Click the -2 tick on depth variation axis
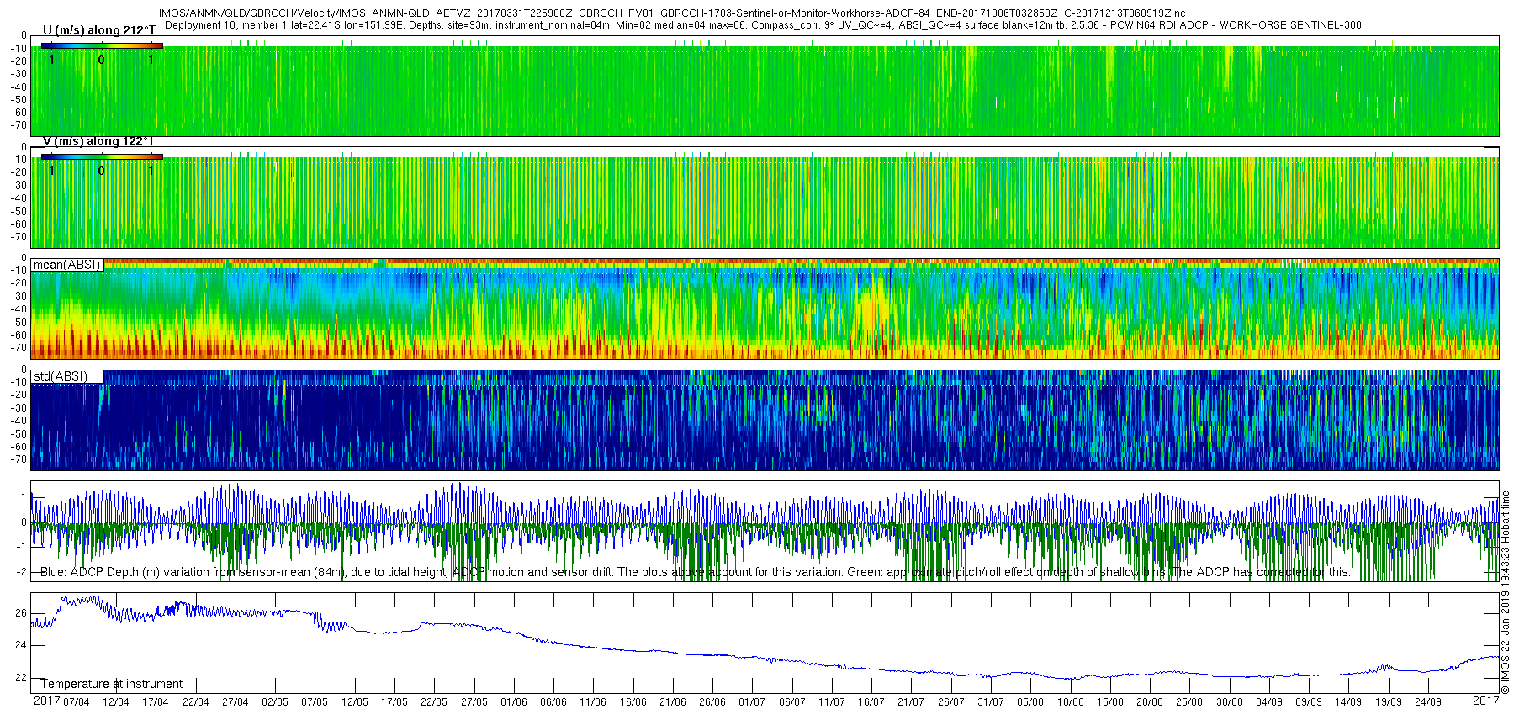 21,572
